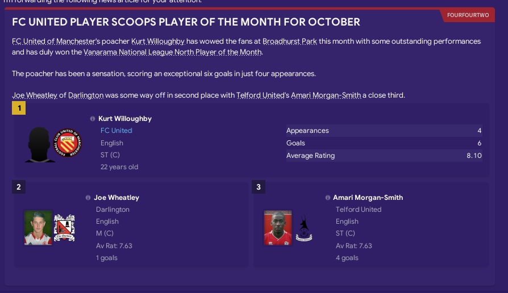Click info icon beside Amari Morgan-Smith name
Screen dimensions: 508x293
(x=328, y=198)
